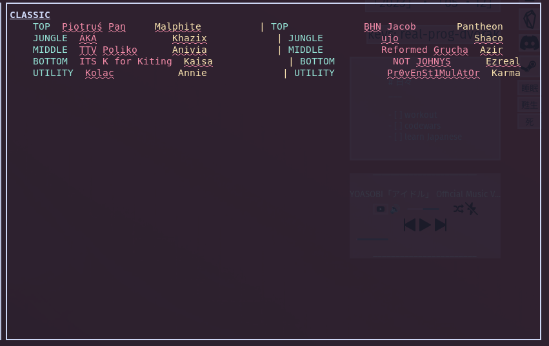The image size is (549, 346).
Task: Click YouTube source icon in music widget
Action: 381,209
